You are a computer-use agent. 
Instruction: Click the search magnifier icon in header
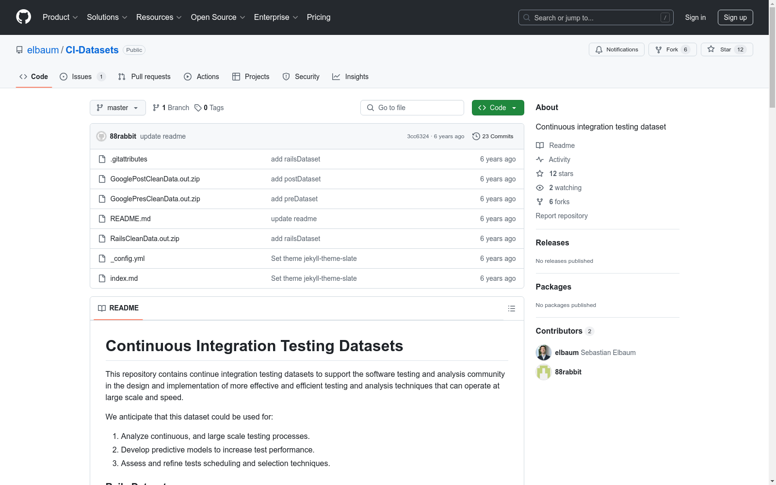[527, 17]
